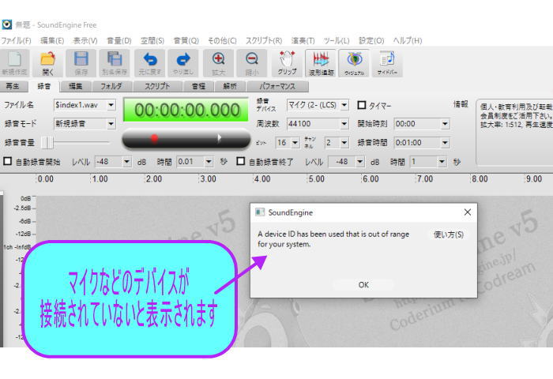
Task: Open the スクリプト(R) menu
Action: point(264,40)
